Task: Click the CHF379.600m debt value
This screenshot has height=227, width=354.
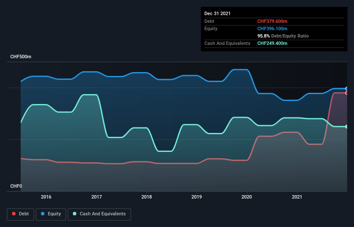Action: (272, 21)
